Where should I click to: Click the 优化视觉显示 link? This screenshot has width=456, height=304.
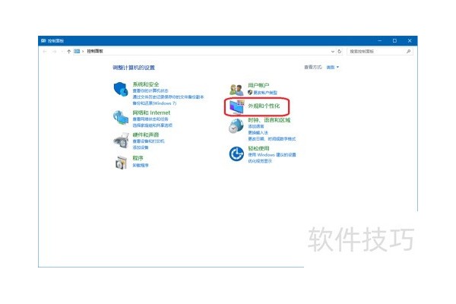[260, 161]
